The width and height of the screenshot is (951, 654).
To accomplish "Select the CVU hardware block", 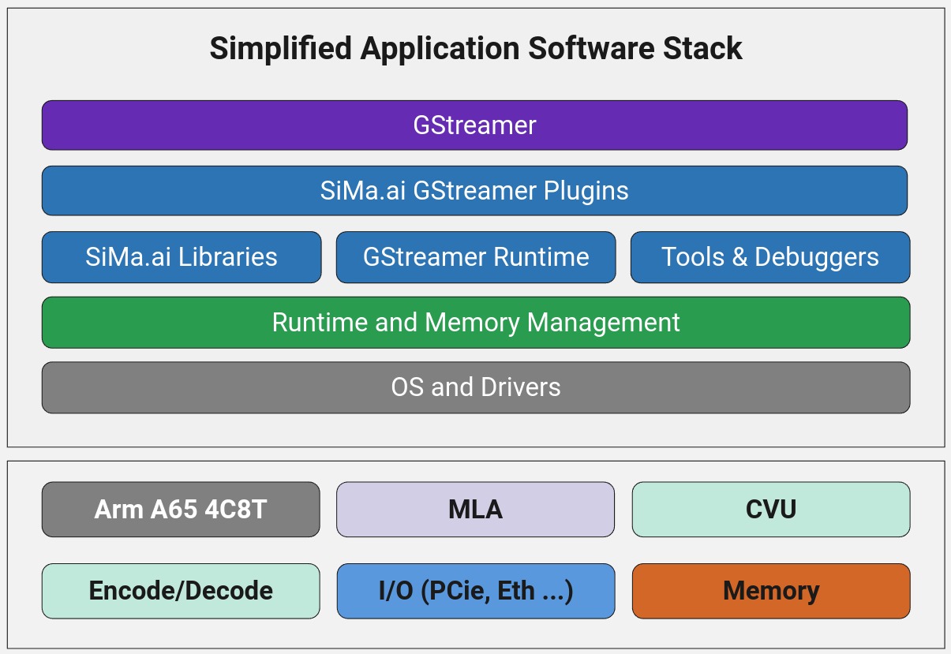I will [x=771, y=509].
